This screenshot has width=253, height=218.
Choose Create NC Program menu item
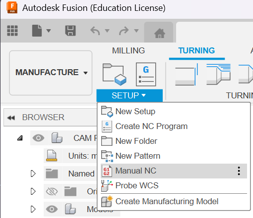[x=174, y=127]
